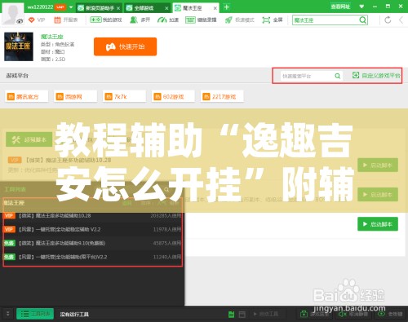The image size is (408, 322).
Task: Toggle the green 工具列表 button in bottom bar
Action: pos(35,314)
